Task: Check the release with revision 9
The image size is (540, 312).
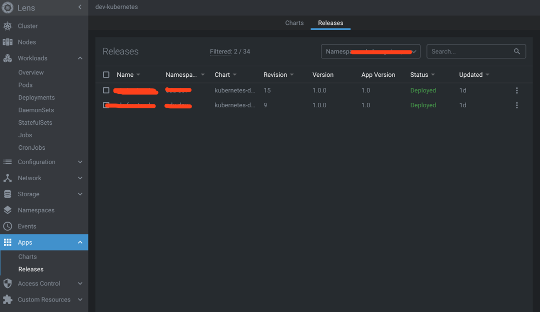Action: (106, 105)
